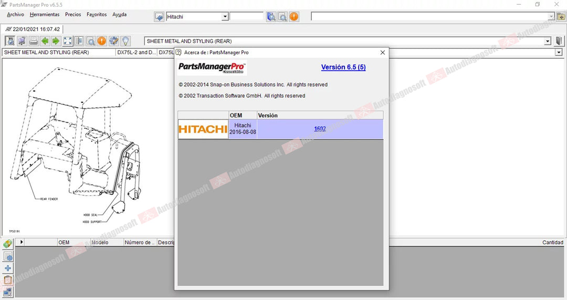Click the Versión column header in dialog
Screen dimensions: 567x300
pos(320,116)
